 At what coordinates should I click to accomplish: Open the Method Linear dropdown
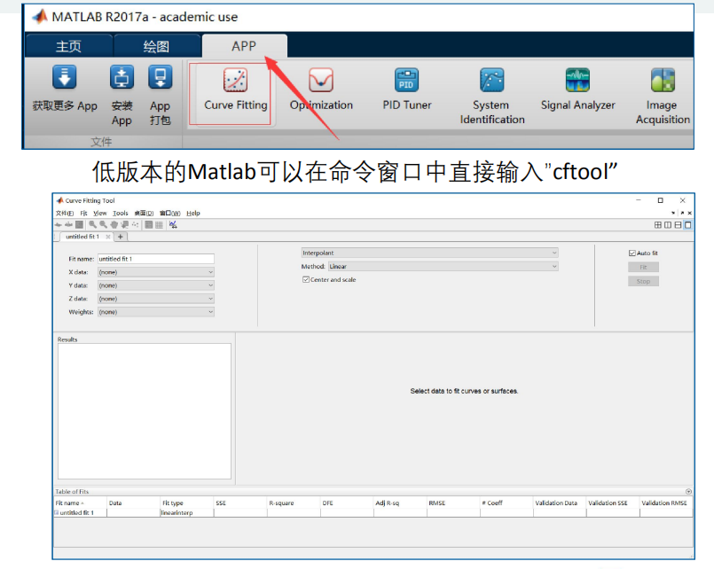[x=443, y=266]
